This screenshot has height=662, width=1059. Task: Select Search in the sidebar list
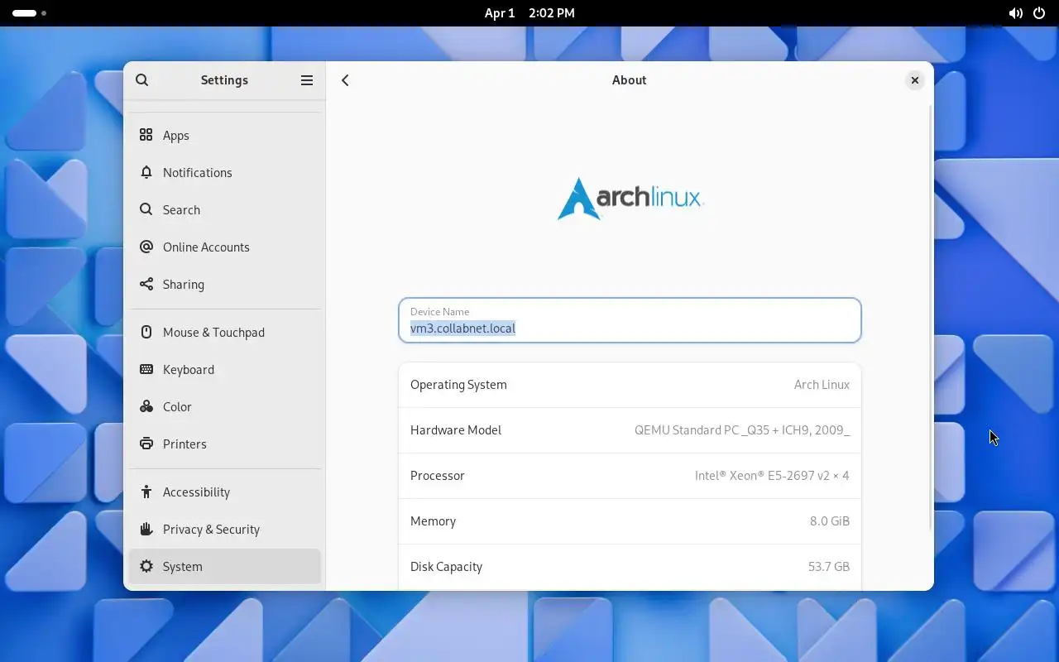pyautogui.click(x=224, y=209)
